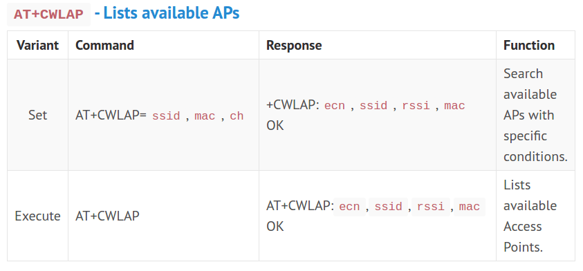The width and height of the screenshot is (583, 271).
Task: Click ecn code in Set response
Action: [335, 106]
